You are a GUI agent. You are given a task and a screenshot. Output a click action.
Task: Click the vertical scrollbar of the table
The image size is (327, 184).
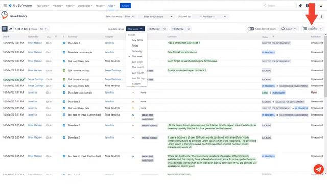(325, 66)
